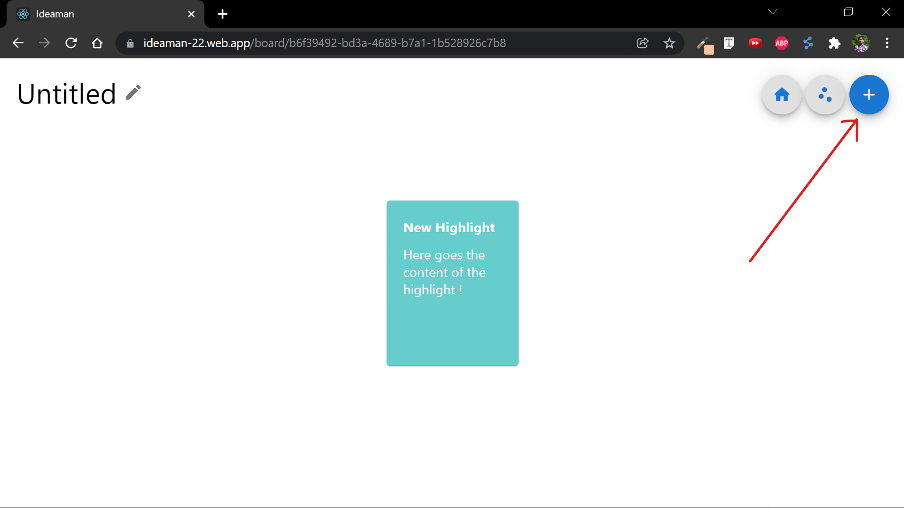This screenshot has height=508, width=904.
Task: Open browser home page
Action: click(x=97, y=43)
